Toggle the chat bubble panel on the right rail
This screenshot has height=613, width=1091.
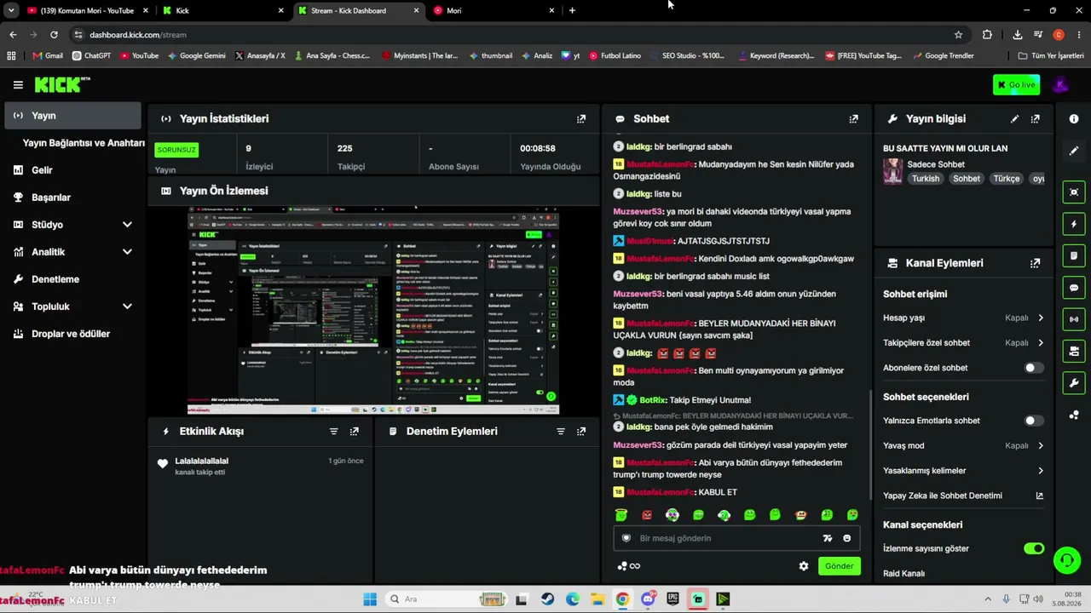[1074, 288]
